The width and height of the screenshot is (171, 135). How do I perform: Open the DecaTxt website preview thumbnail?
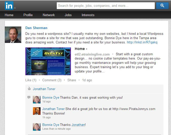tap(48, 61)
